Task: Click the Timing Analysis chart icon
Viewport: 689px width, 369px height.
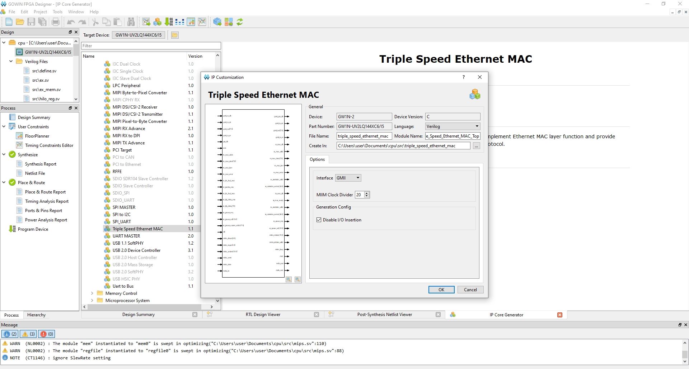Action: [202, 21]
